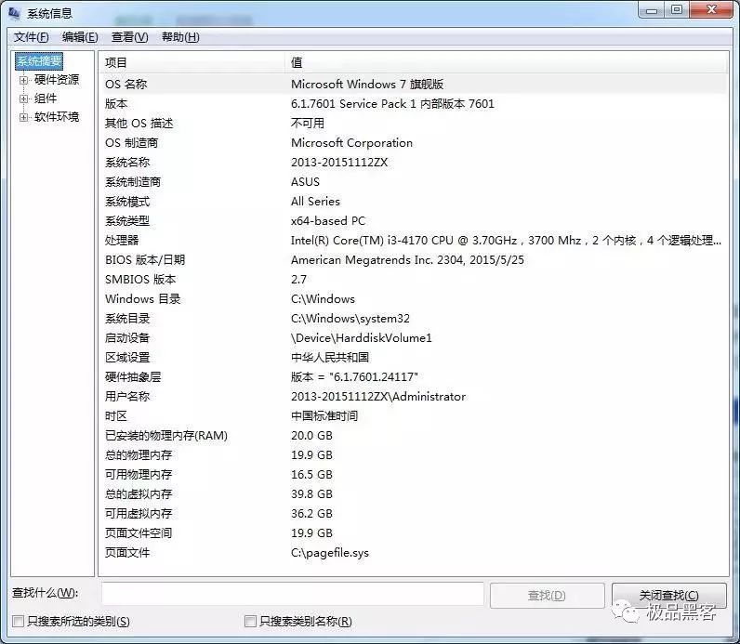The width and height of the screenshot is (740, 644).
Task: Expand the 软件环境 tree node
Action: [23, 117]
